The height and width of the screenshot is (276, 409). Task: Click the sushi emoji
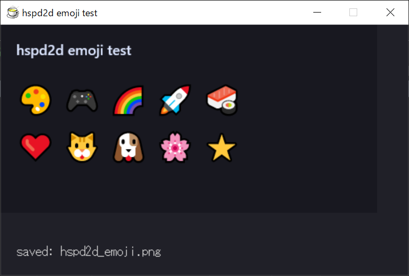pyautogui.click(x=222, y=99)
